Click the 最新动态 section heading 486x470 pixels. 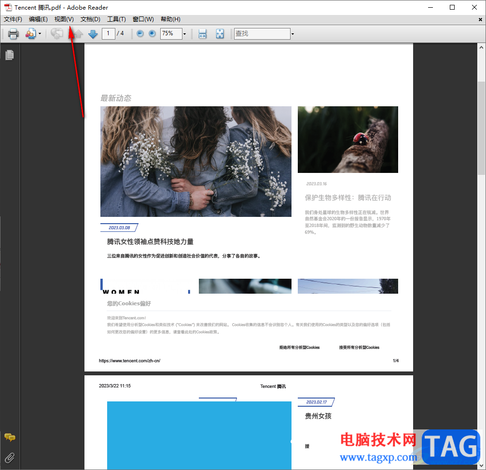click(x=116, y=99)
